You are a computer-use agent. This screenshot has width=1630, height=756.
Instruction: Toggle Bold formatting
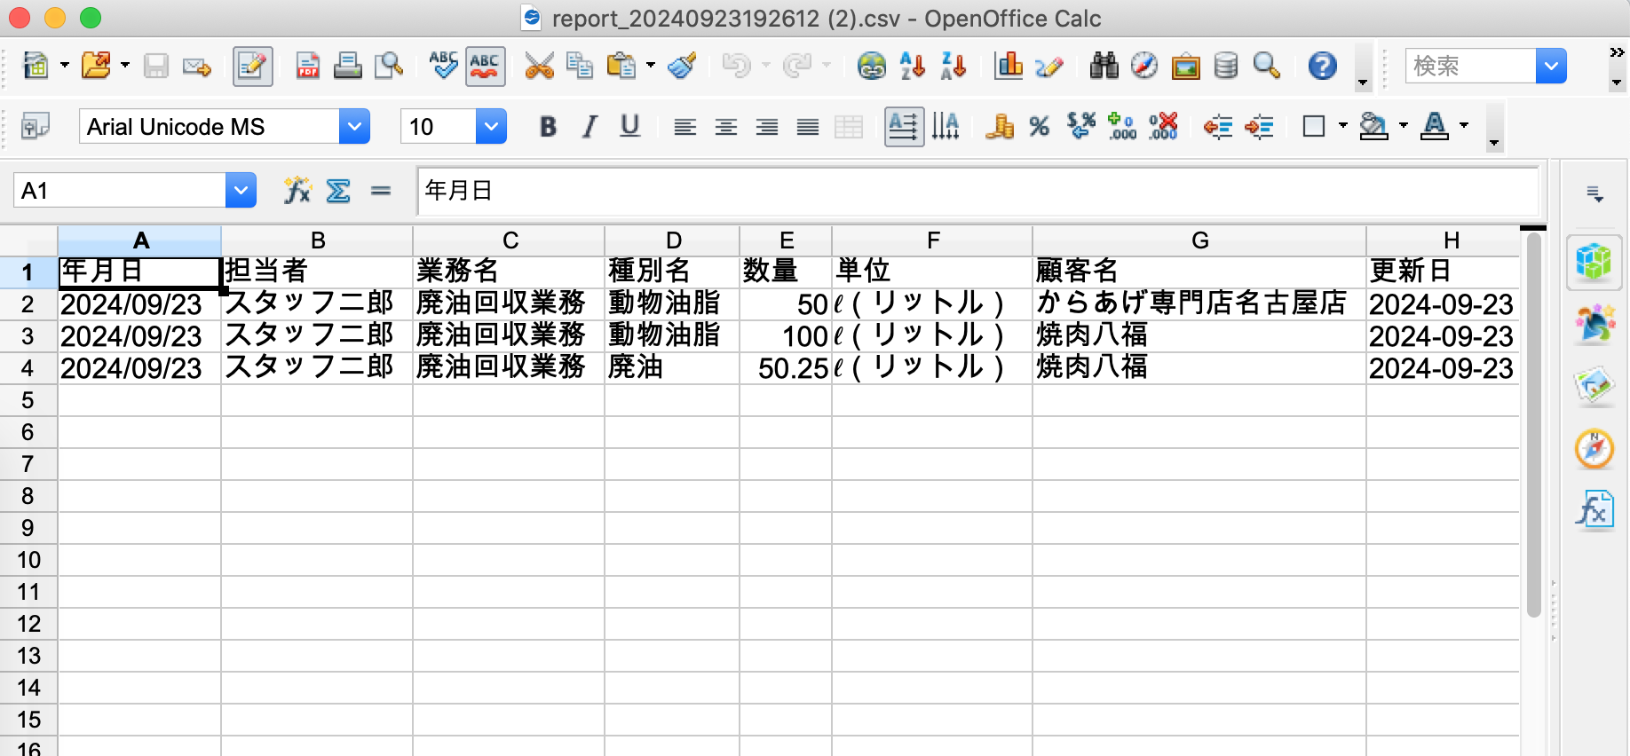(548, 127)
